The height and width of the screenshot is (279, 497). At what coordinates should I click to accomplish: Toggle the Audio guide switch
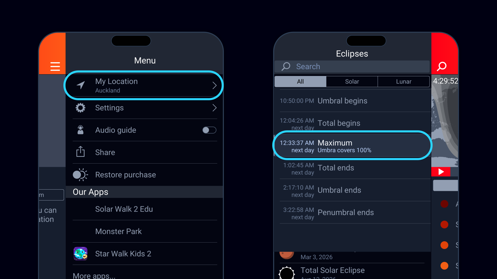point(209,130)
